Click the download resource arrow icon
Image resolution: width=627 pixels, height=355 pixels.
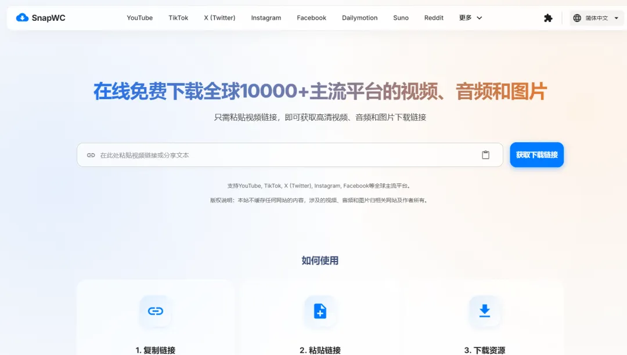[x=485, y=311]
